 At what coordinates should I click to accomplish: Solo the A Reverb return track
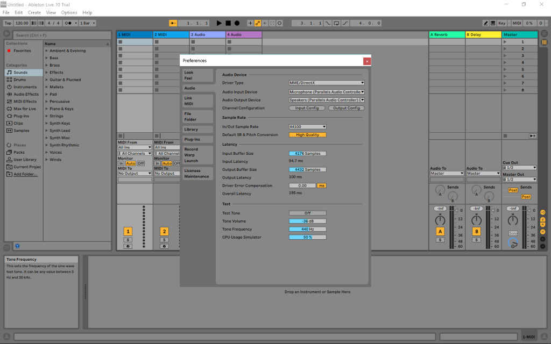440,240
